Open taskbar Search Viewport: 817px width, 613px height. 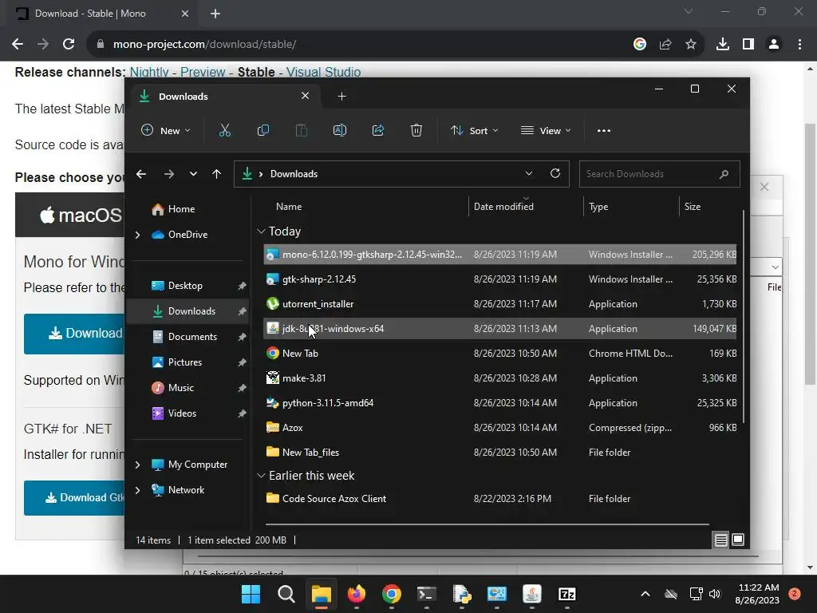(x=286, y=594)
